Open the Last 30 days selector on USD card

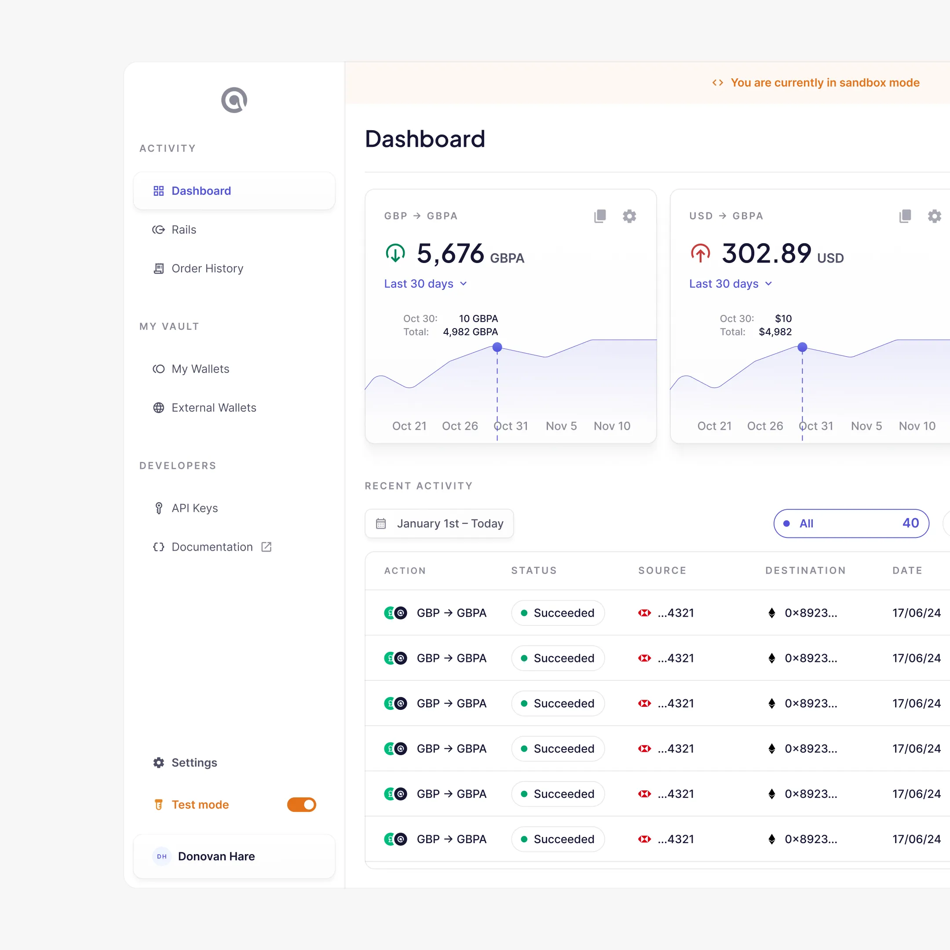pos(730,284)
